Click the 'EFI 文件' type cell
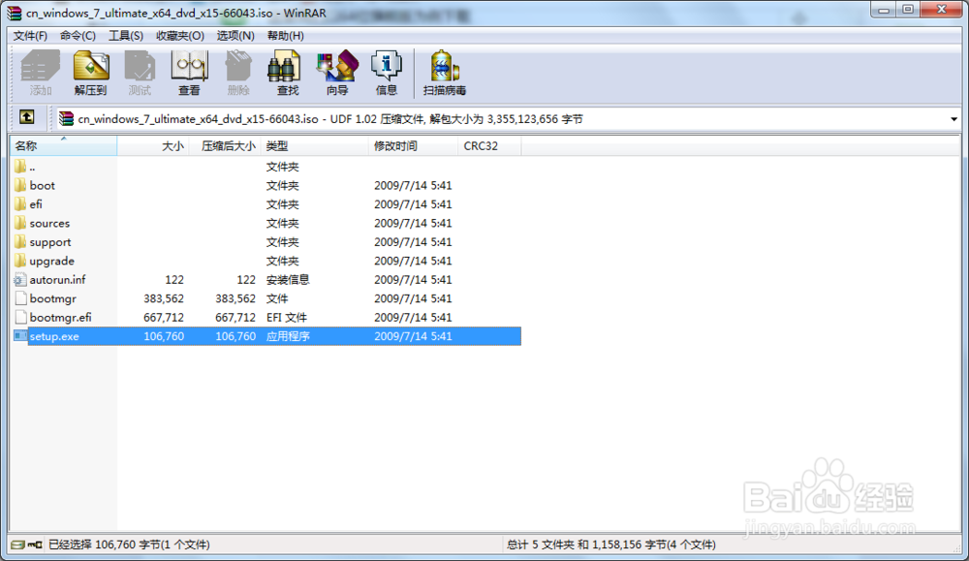 pos(287,317)
